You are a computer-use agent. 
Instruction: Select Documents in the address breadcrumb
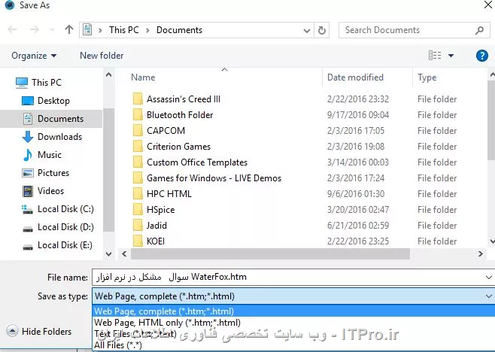coord(179,29)
